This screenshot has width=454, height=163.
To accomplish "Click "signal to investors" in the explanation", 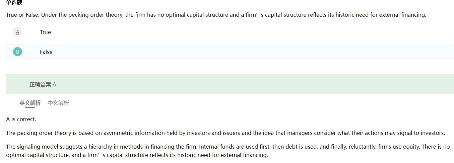I will pos(420,133).
